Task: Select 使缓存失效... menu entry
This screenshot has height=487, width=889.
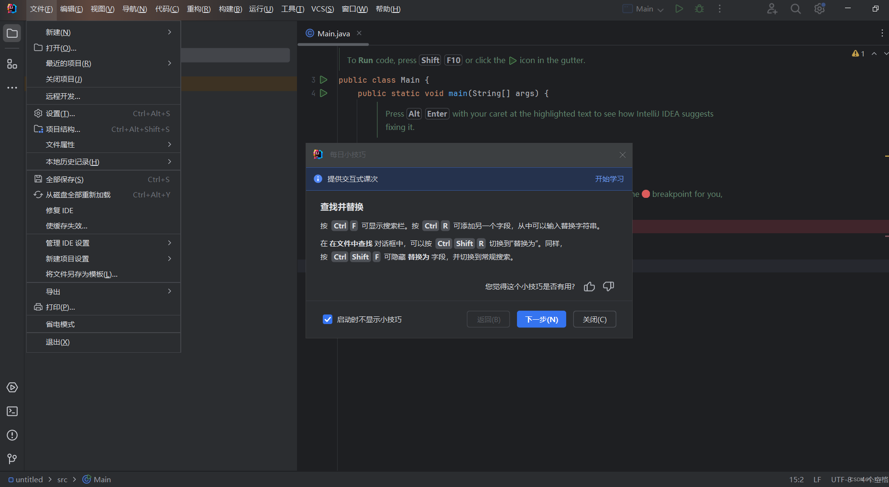Action: (103, 226)
